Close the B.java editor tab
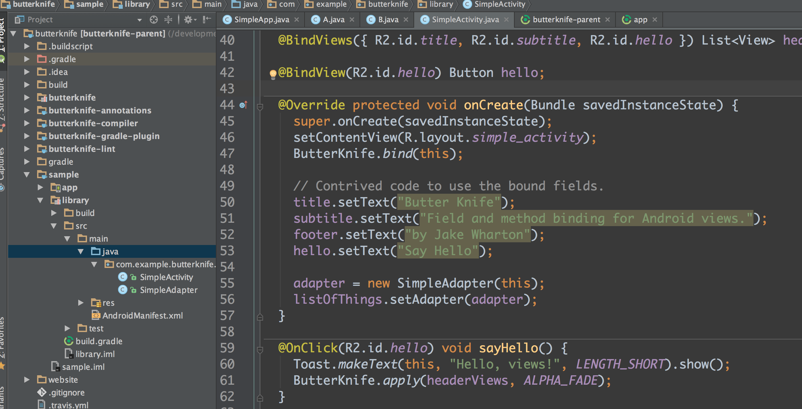This screenshot has width=802, height=409. click(406, 20)
